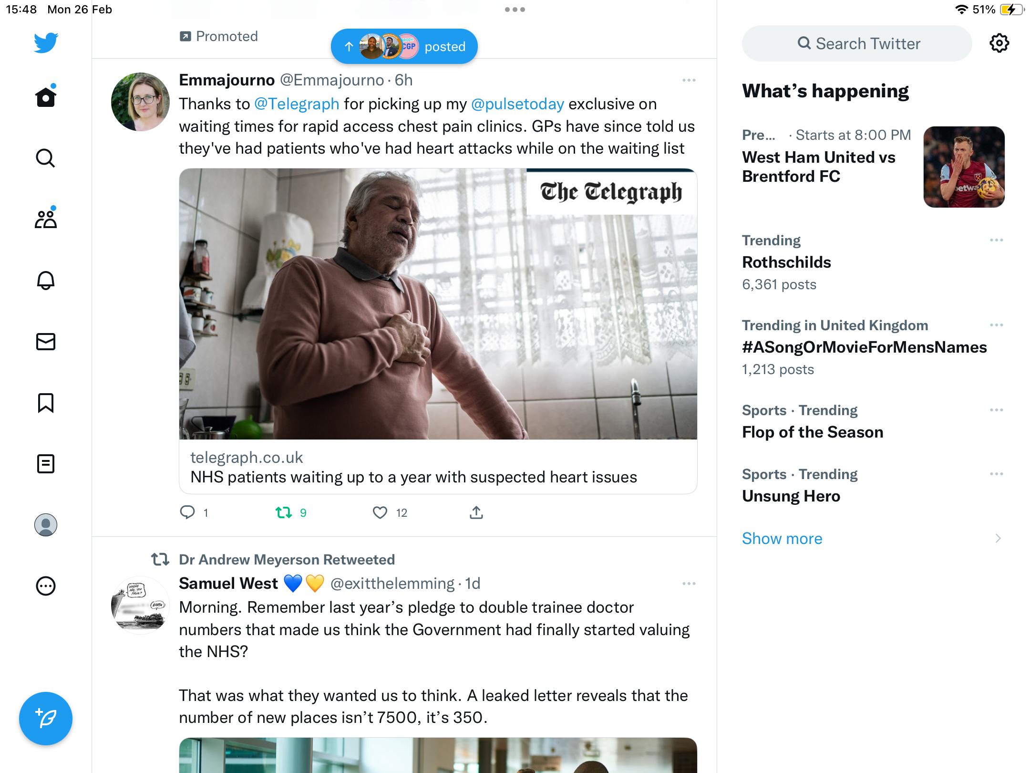Open more options on Samuel West's tweet
The height and width of the screenshot is (773, 1030).
point(689,584)
